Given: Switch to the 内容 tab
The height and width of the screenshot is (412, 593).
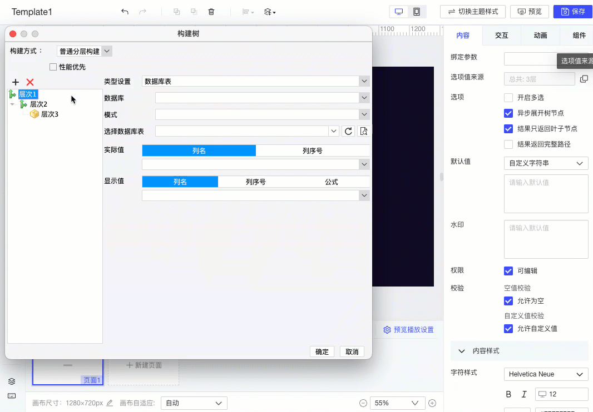Looking at the screenshot, I should [x=463, y=36].
